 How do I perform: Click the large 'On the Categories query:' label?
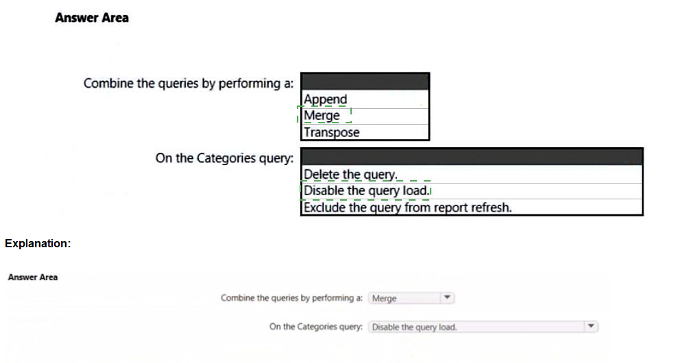[224, 158]
